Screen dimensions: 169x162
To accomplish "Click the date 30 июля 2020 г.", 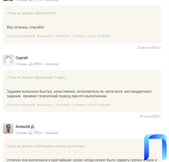I will click(x=151, y=116).
